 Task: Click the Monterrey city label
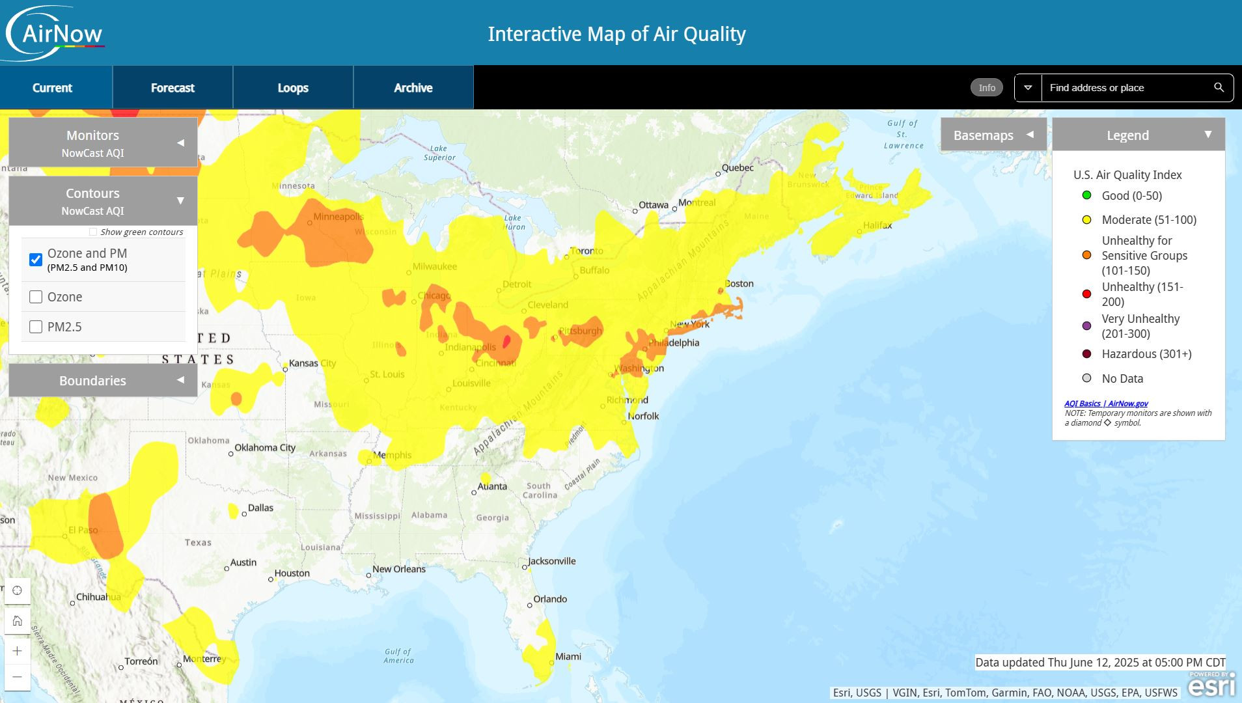(204, 659)
